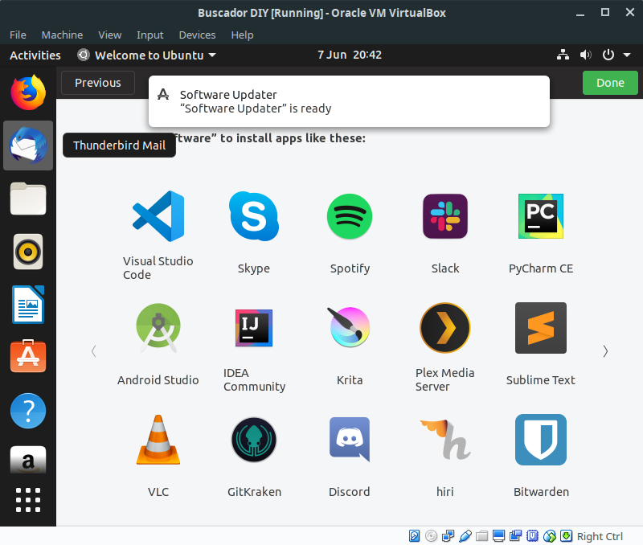Select the Skype app icon
This screenshot has width=643, height=545.
point(254,216)
